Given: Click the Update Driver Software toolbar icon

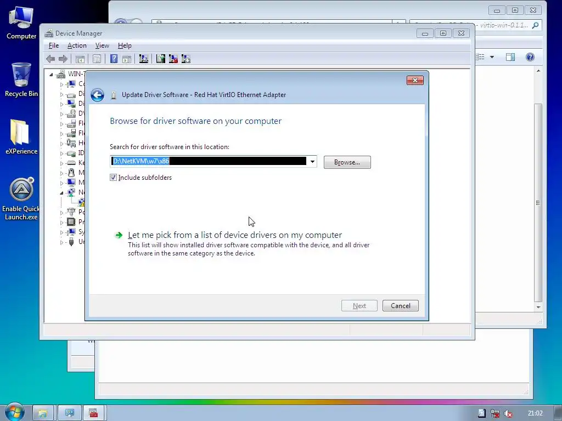Looking at the screenshot, I should (x=161, y=59).
